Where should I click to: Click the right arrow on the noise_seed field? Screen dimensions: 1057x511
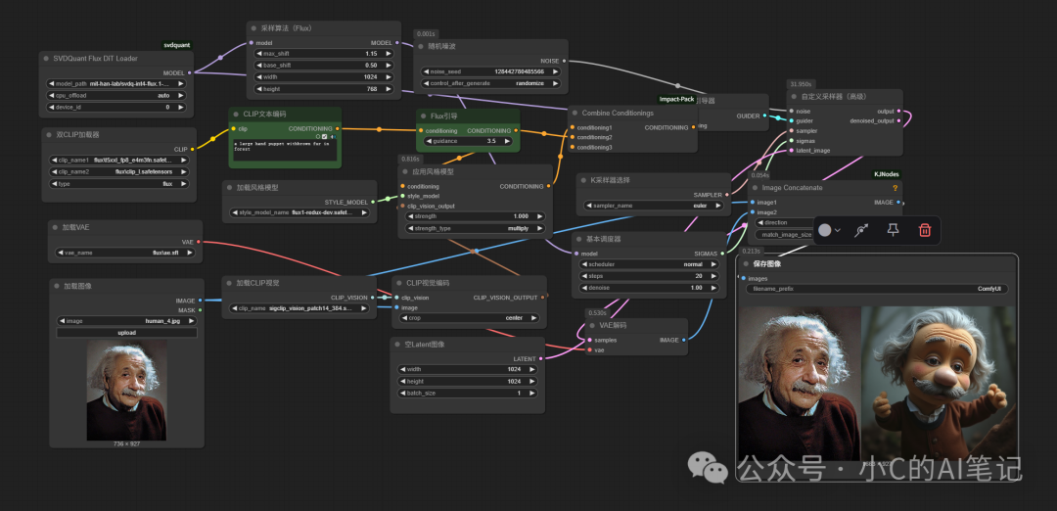[556, 71]
